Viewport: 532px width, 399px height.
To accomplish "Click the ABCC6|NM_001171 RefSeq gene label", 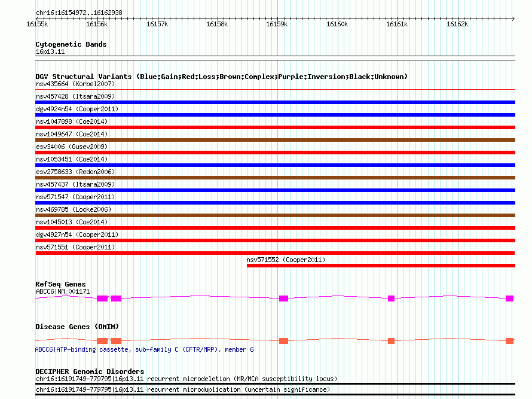I will (x=63, y=291).
